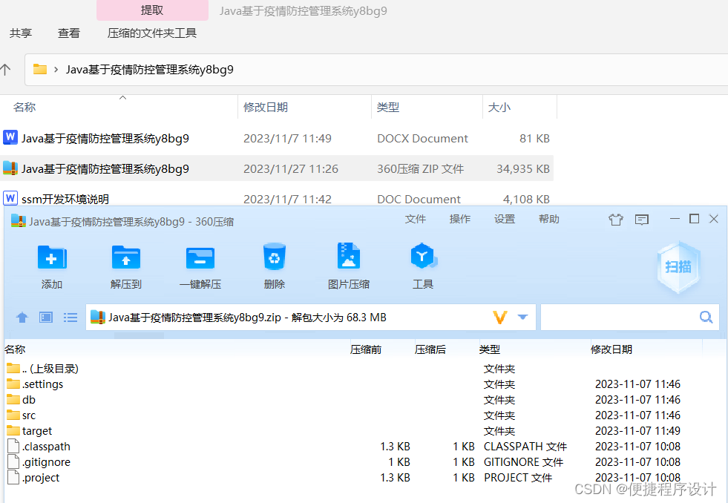Open the 帮助 (Help) option

(x=548, y=219)
